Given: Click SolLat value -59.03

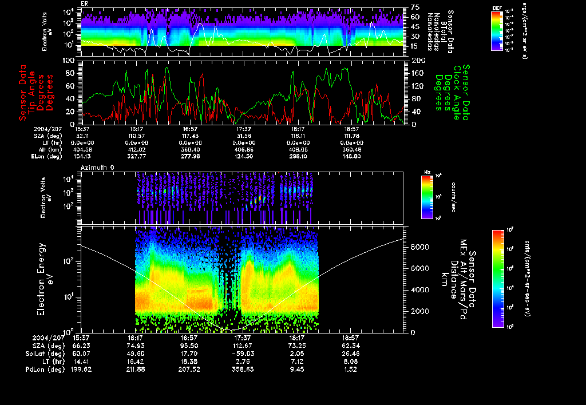Looking at the screenshot, I should point(243,354).
